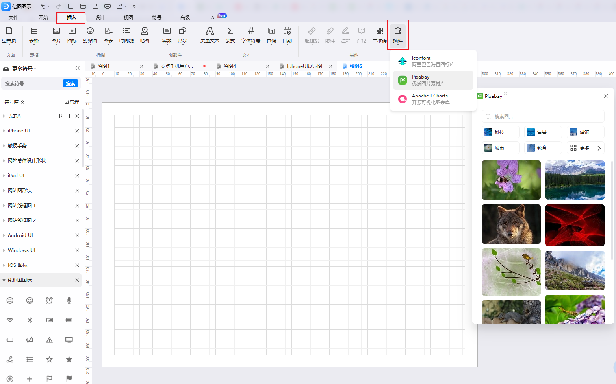Click the undo arrow in title bar
This screenshot has width=616, height=384.
(43, 6)
